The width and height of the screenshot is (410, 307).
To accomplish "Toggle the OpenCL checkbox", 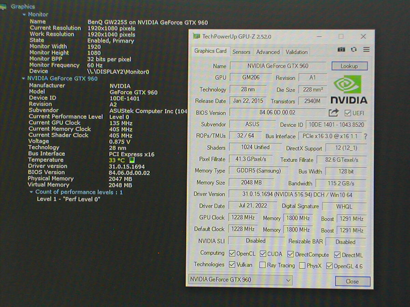I will click(x=232, y=253).
